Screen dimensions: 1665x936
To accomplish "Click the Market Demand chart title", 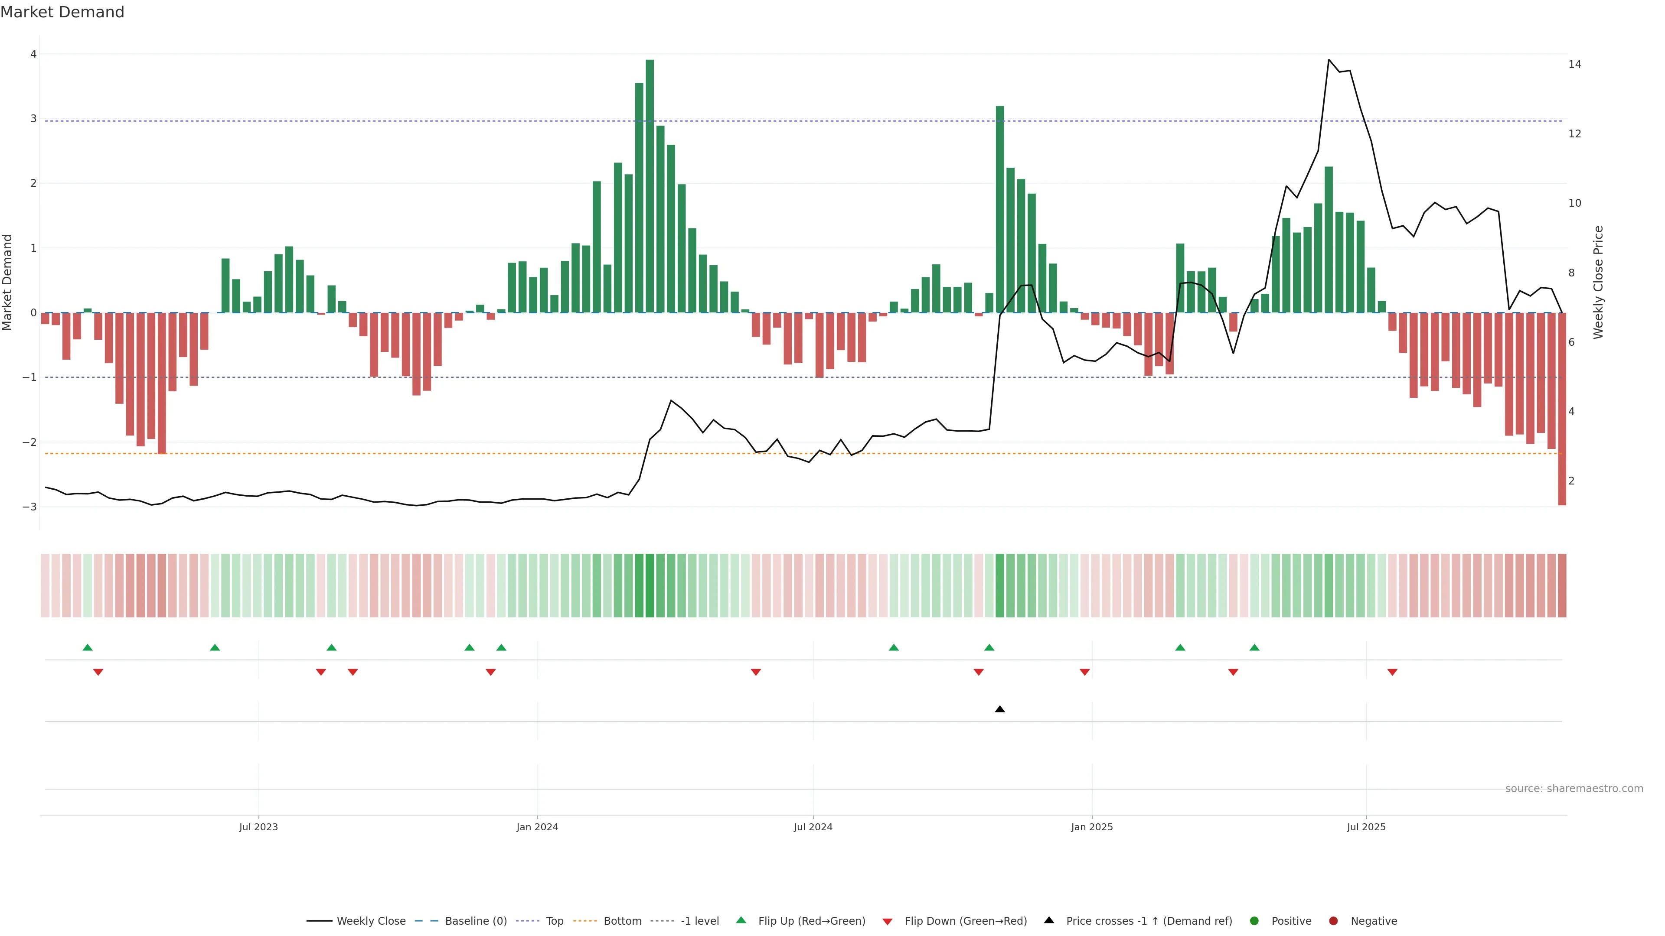I will (62, 12).
